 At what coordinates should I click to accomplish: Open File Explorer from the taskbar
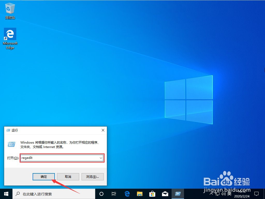tap(139, 194)
